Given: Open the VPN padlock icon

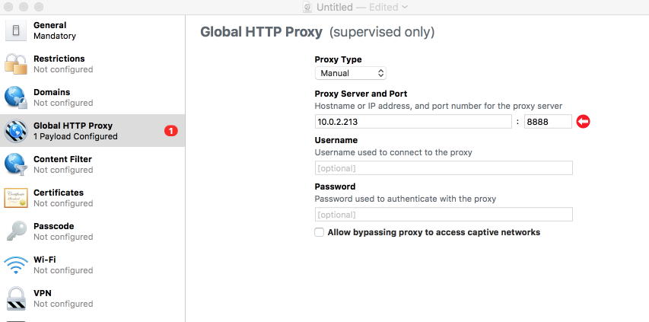Looking at the screenshot, I should (x=15, y=298).
